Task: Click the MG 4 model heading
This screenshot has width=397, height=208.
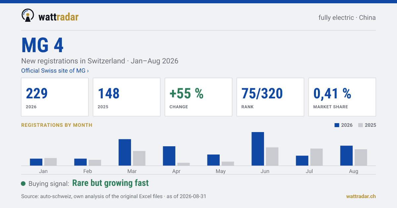Action: (x=42, y=45)
